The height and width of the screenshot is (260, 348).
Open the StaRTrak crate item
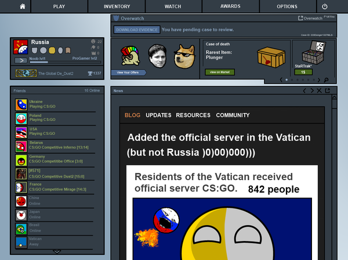coord(313,53)
